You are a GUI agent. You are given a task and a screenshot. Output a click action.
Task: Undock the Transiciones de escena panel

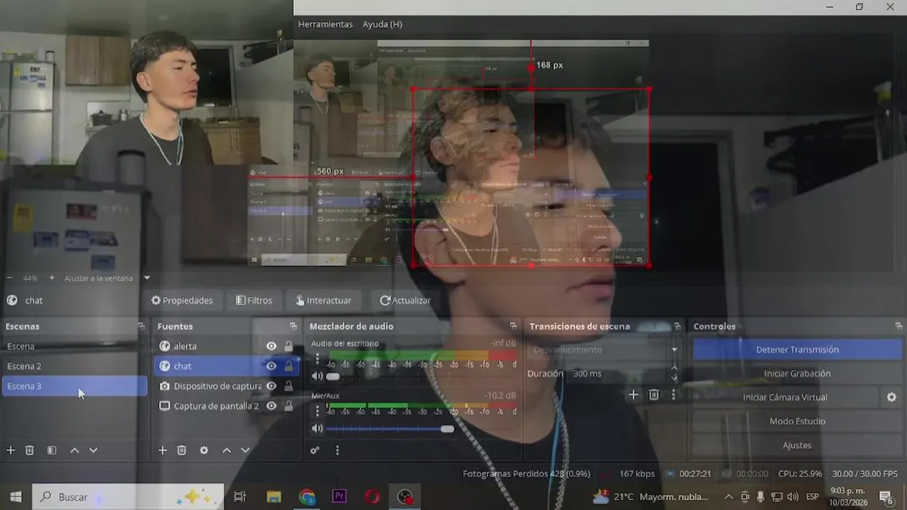click(x=677, y=327)
